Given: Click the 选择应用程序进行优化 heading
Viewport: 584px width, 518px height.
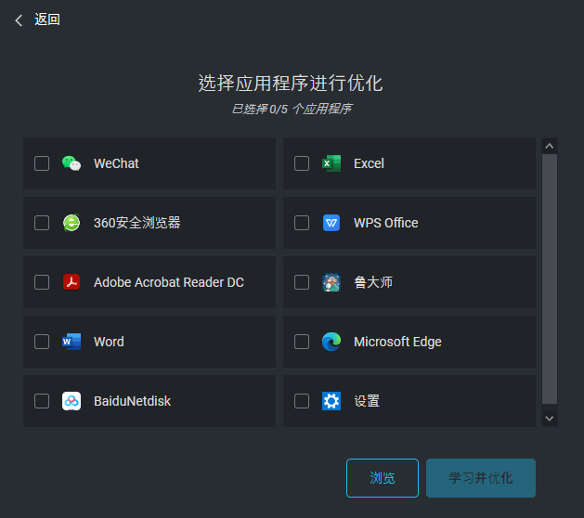Looking at the screenshot, I should coord(290,83).
